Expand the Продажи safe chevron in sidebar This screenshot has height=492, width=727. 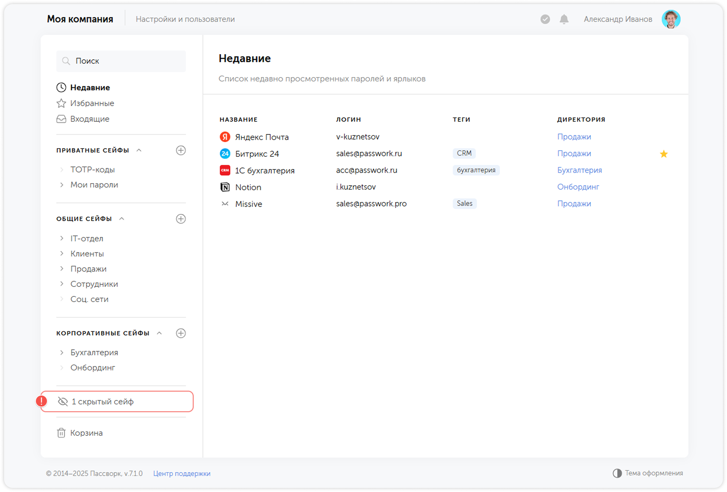point(62,269)
